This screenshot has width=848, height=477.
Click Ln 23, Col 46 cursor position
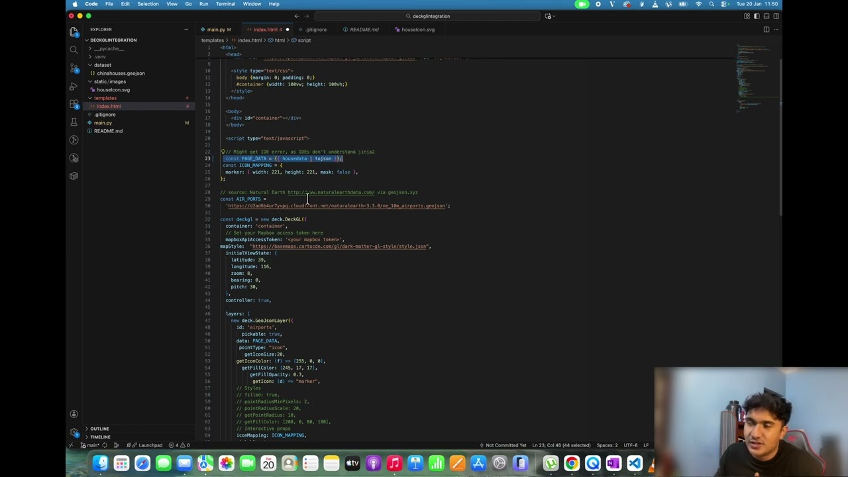(561, 445)
